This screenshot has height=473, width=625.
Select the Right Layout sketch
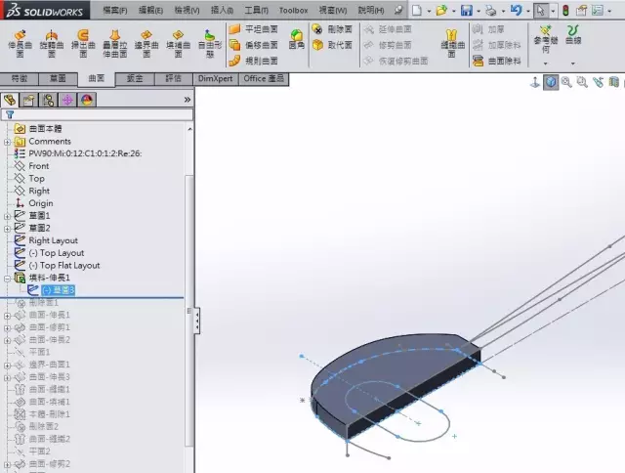tap(53, 240)
